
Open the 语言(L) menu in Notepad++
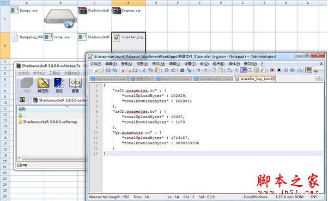tap(175, 64)
